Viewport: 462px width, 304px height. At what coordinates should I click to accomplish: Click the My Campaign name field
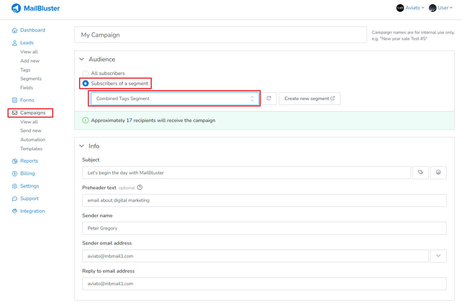pyautogui.click(x=220, y=35)
